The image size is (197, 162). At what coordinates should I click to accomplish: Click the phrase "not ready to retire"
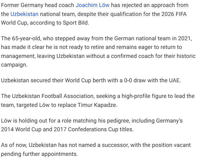81,47
